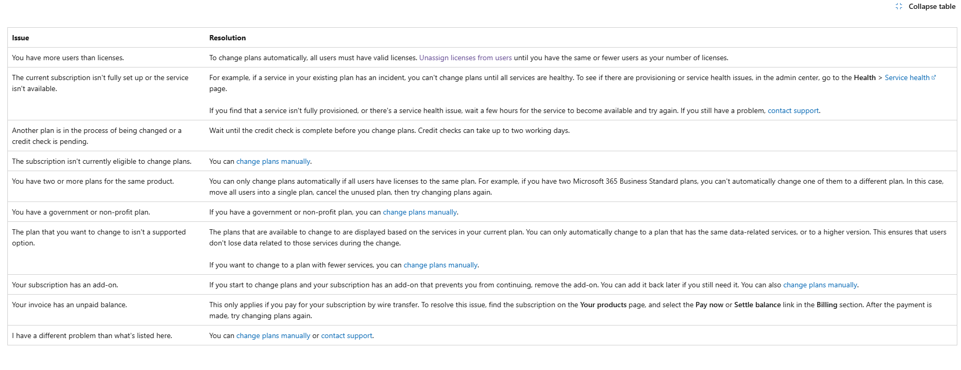Click the Issue column header
Screen dimensions: 961x370
tap(20, 38)
